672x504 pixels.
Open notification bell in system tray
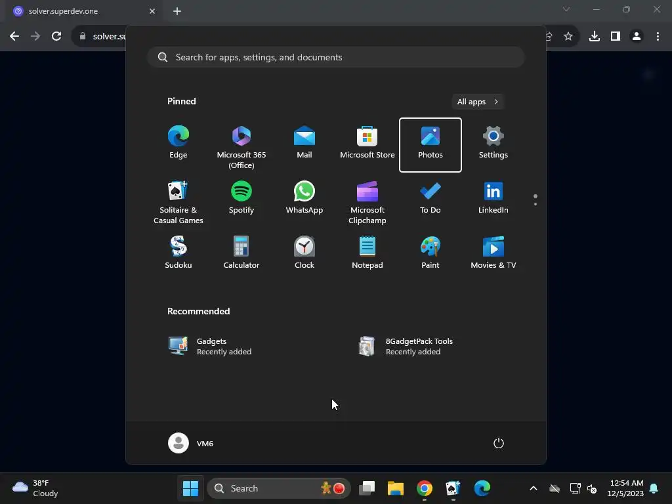coord(654,488)
